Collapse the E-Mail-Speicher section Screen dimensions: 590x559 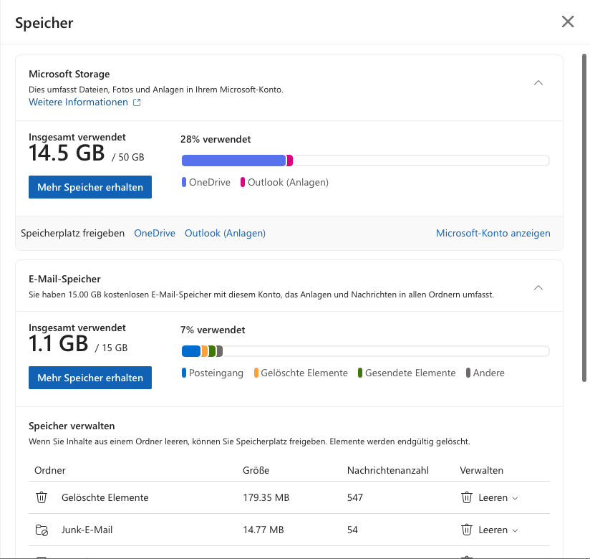538,287
